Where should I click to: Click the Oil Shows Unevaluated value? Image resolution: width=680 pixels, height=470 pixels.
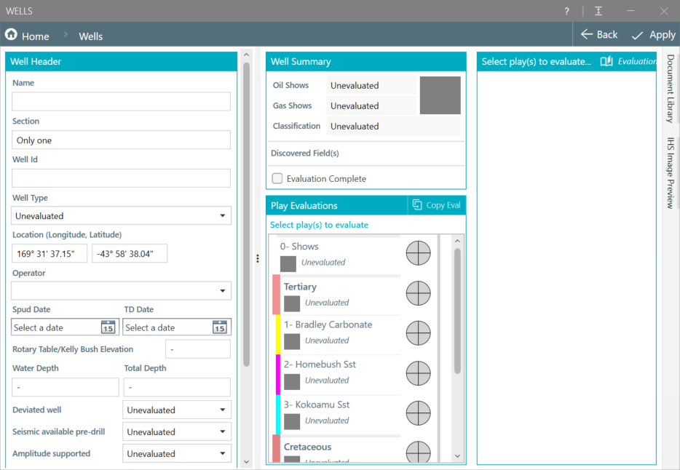[371, 85]
